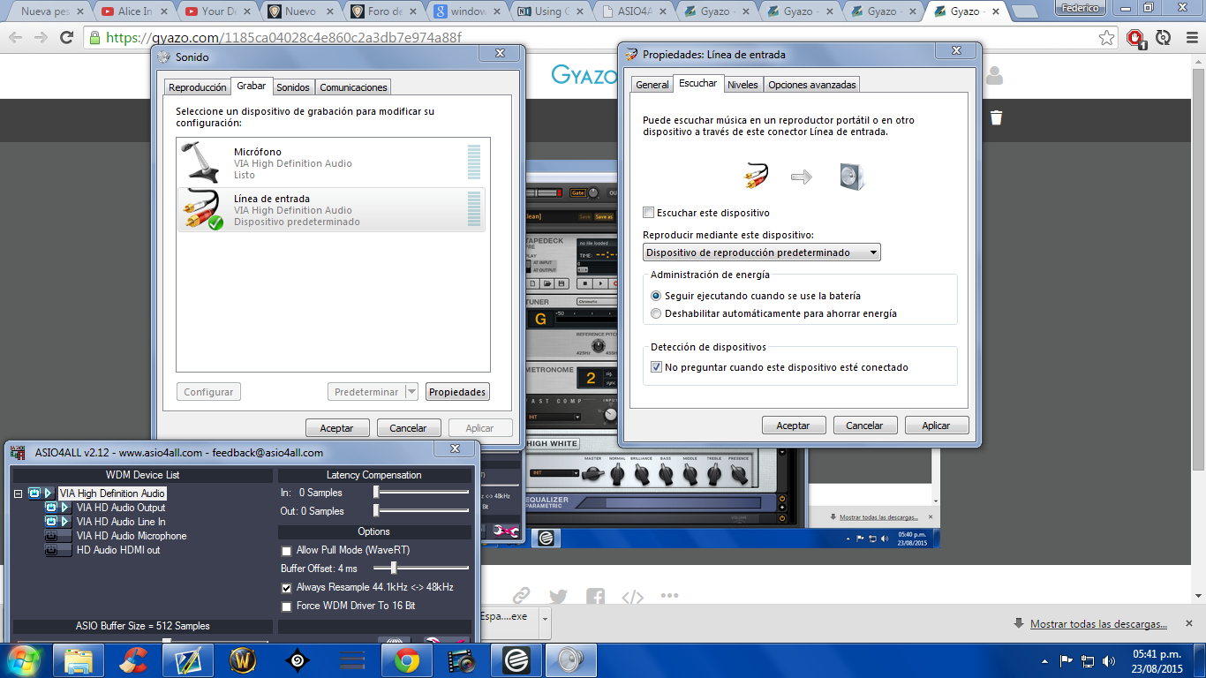Open World of Warcraft from the taskbar
Screen dimensions: 1206x678
click(243, 660)
